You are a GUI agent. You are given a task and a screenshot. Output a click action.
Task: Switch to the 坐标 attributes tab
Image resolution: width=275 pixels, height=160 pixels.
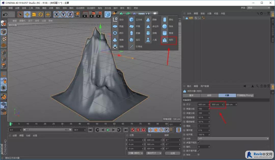209,95
